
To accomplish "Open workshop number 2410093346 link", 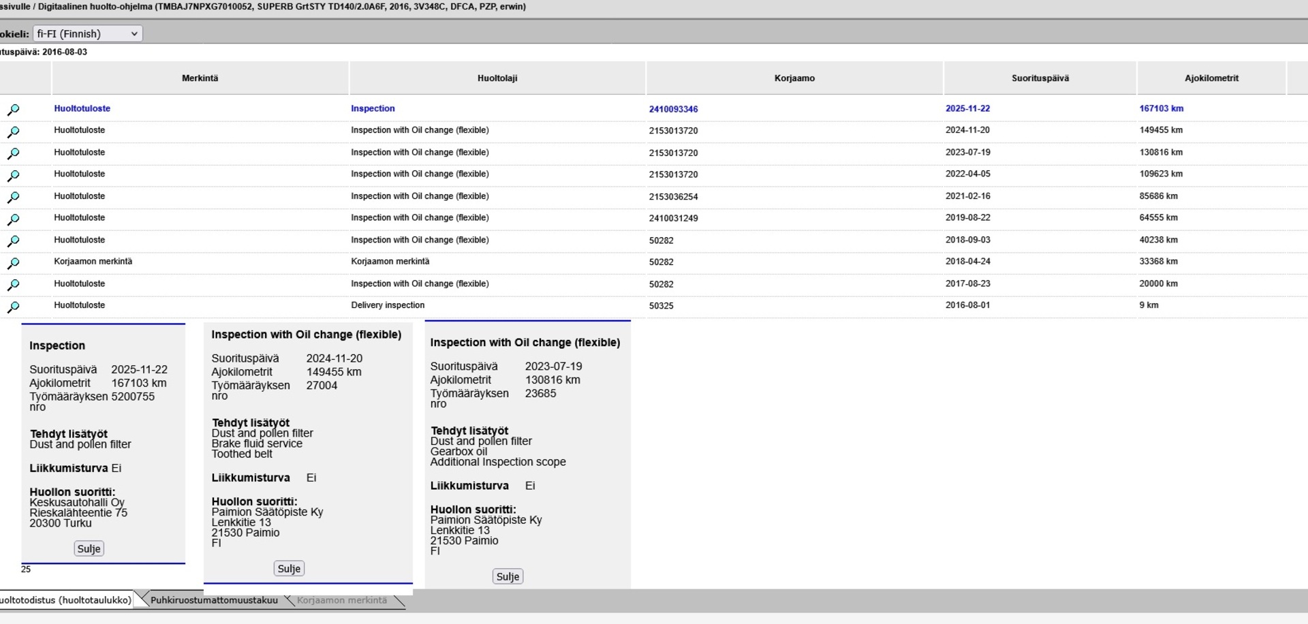I will [x=673, y=109].
